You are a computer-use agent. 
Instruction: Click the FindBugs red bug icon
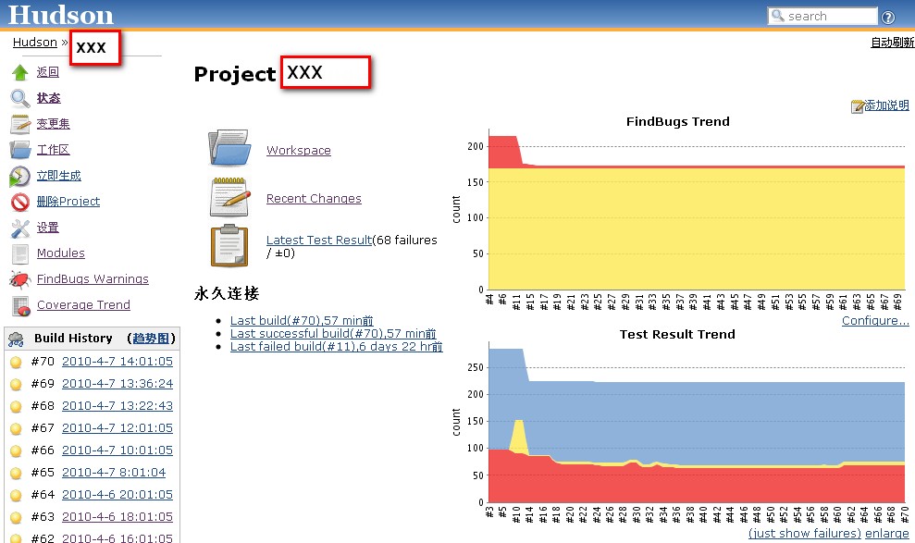[x=19, y=280]
